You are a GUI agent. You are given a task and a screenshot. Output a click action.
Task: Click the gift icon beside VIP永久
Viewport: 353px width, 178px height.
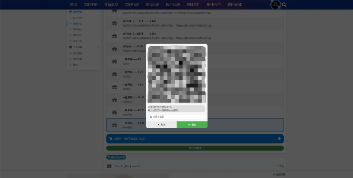[x=114, y=49]
